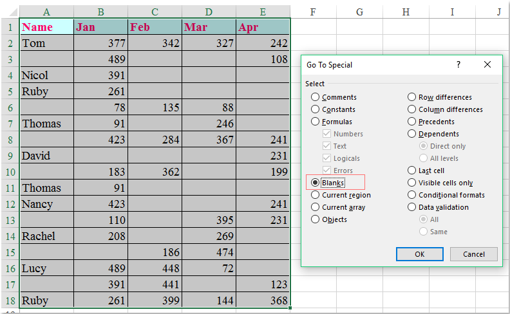Click the Name header cell A1
The image size is (510, 314).
coord(46,27)
